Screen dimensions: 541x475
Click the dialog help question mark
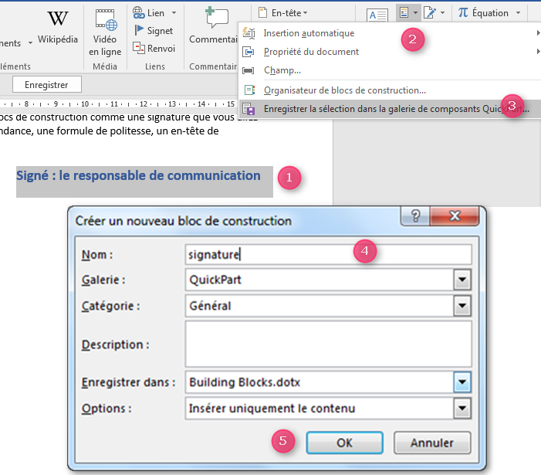coord(415,216)
